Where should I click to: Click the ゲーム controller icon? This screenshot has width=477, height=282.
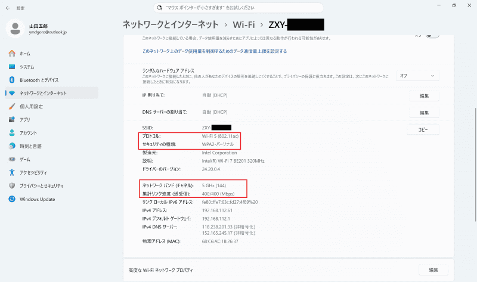[12, 159]
